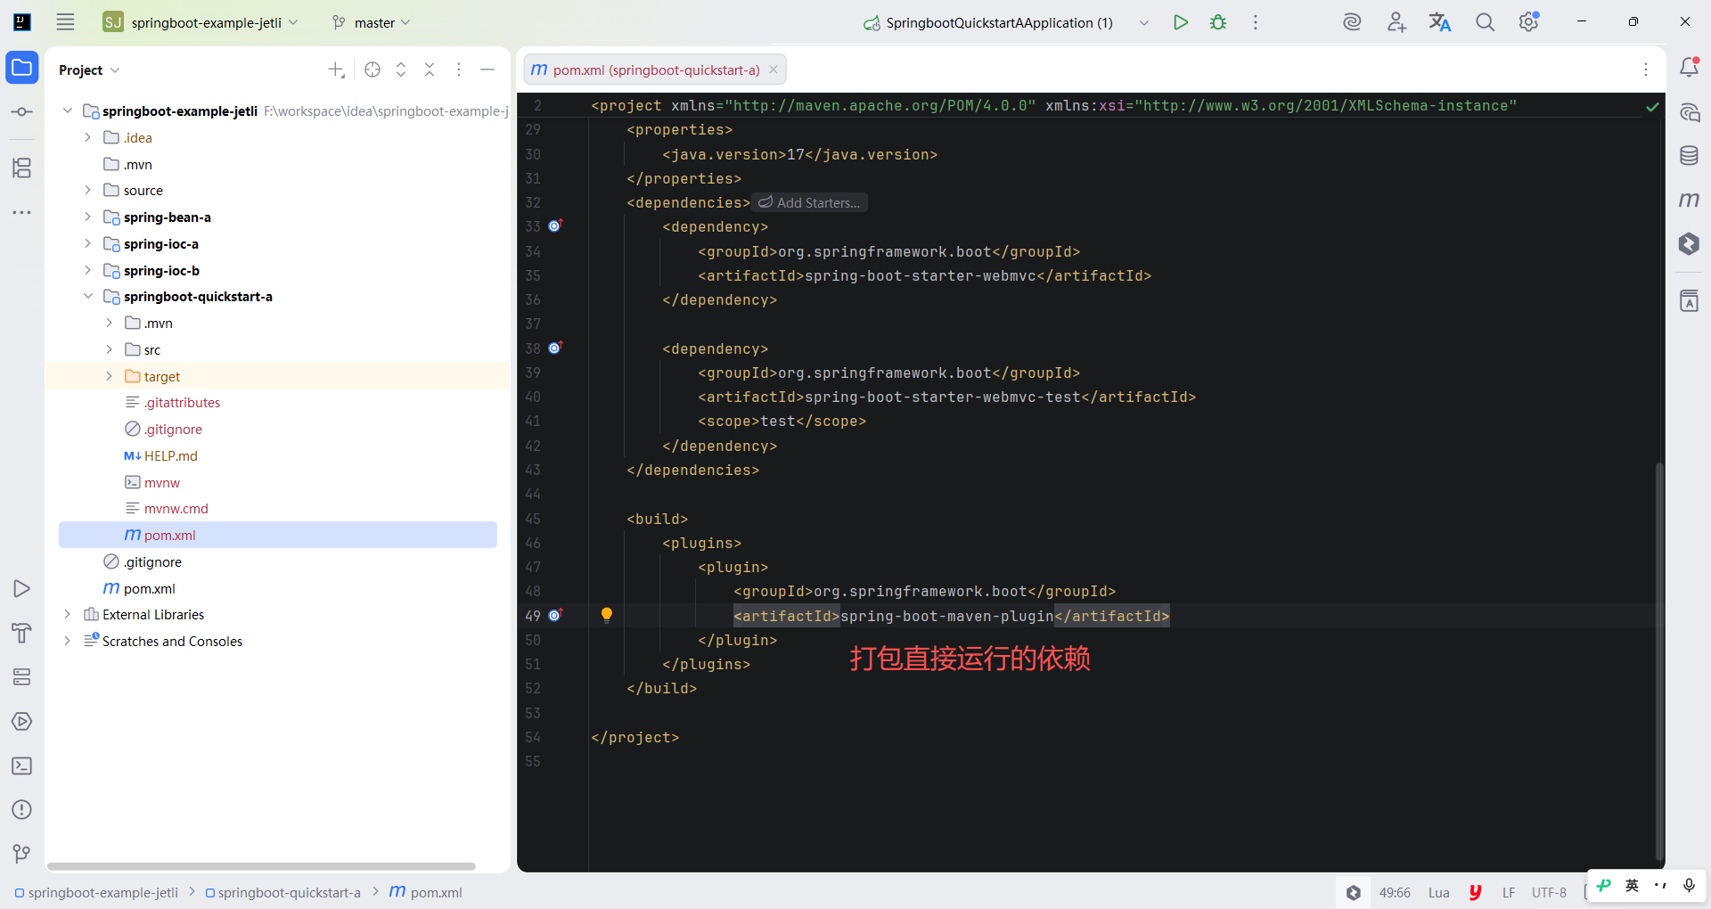The image size is (1711, 909).
Task: Expand the spring-bean-a module
Action: click(x=87, y=217)
